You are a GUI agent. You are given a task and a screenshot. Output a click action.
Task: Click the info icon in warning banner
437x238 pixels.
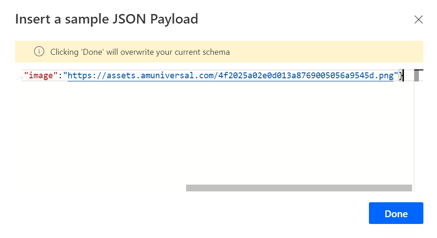pos(39,52)
